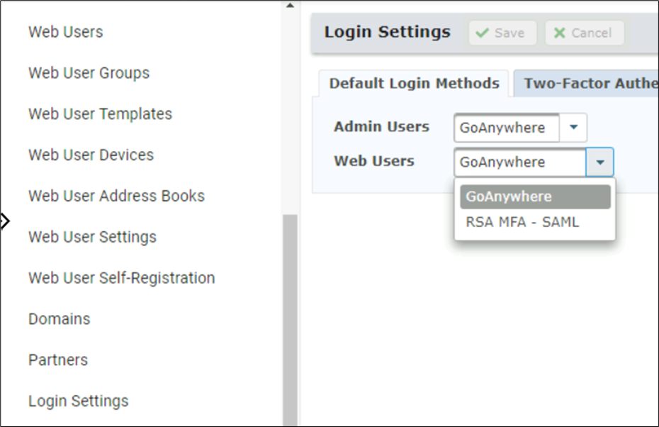Click the Save button with checkmark icon
Viewport: 659px width, 427px height.
pyautogui.click(x=502, y=33)
